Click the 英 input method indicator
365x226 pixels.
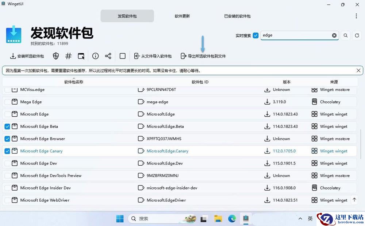[x=310, y=219]
